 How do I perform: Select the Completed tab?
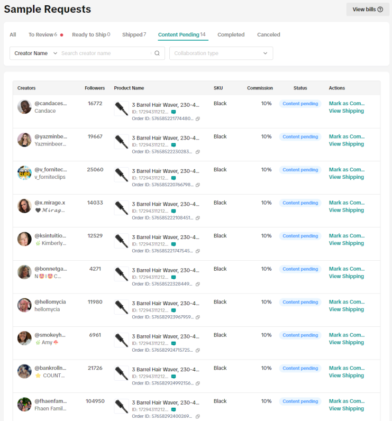(x=231, y=35)
